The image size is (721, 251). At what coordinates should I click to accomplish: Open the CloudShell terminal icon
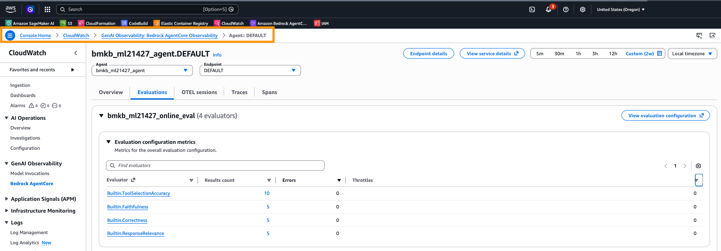tap(532, 9)
